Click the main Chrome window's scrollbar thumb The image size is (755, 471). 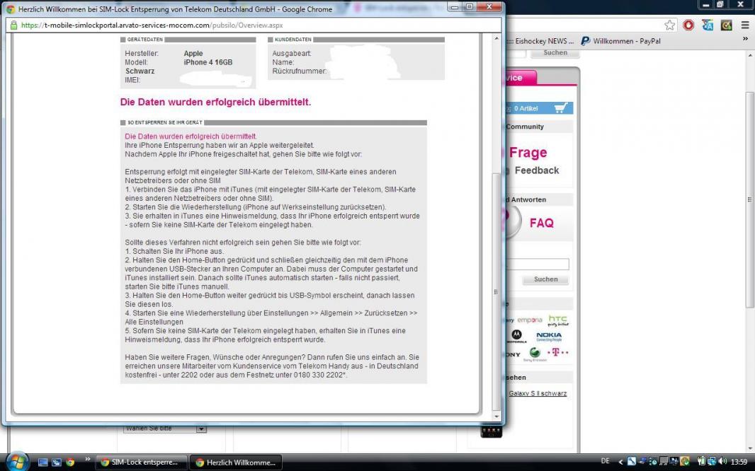click(x=751, y=199)
